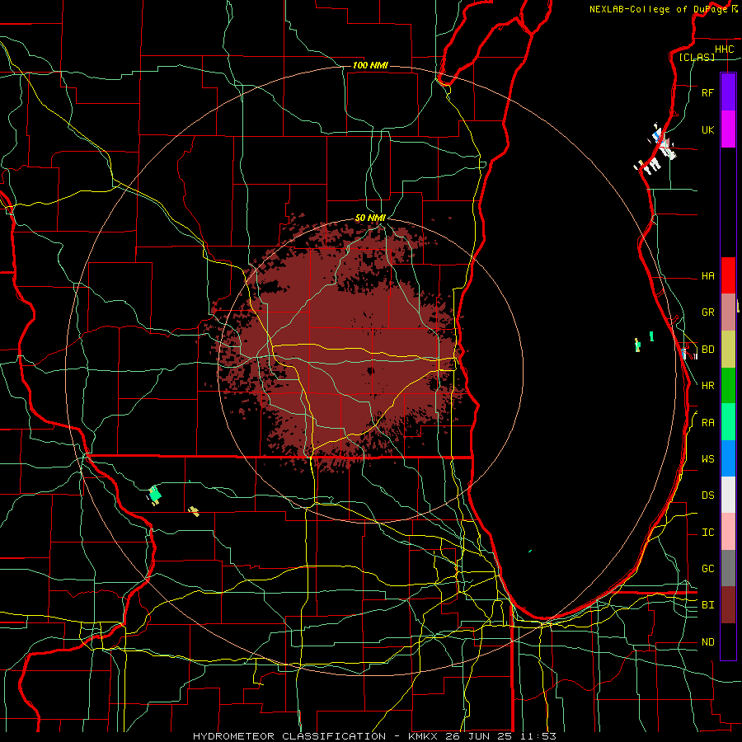Click the 'GC' legend label
This screenshot has height=742, width=742.
708,569
